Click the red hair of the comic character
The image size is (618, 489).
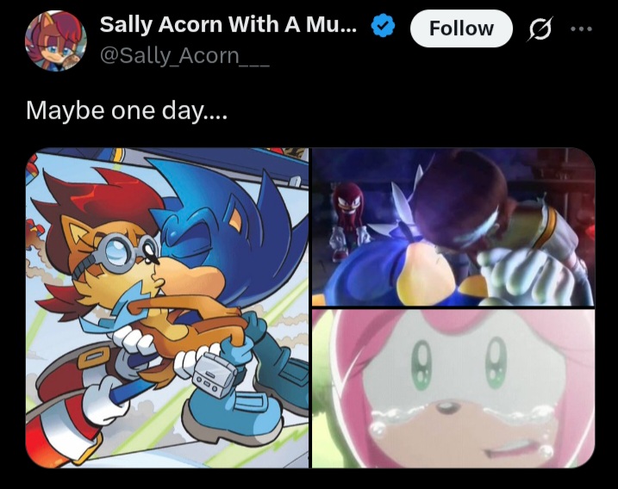click(x=97, y=203)
